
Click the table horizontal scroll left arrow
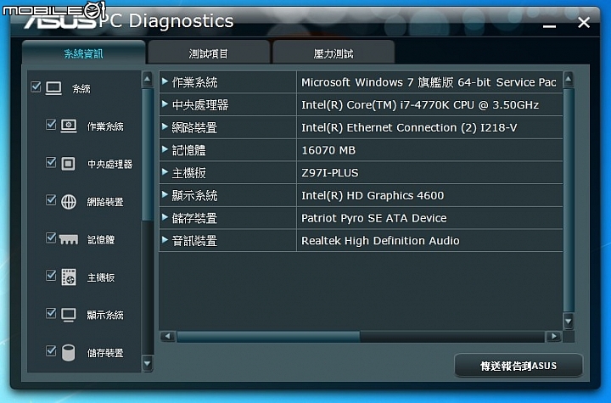(x=167, y=336)
